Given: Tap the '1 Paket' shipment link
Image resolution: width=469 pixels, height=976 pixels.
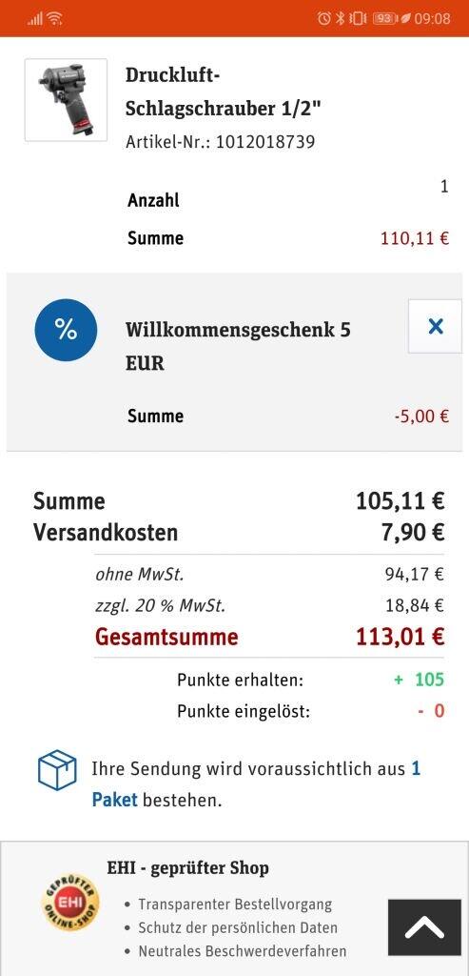Looking at the screenshot, I should coord(256,784).
